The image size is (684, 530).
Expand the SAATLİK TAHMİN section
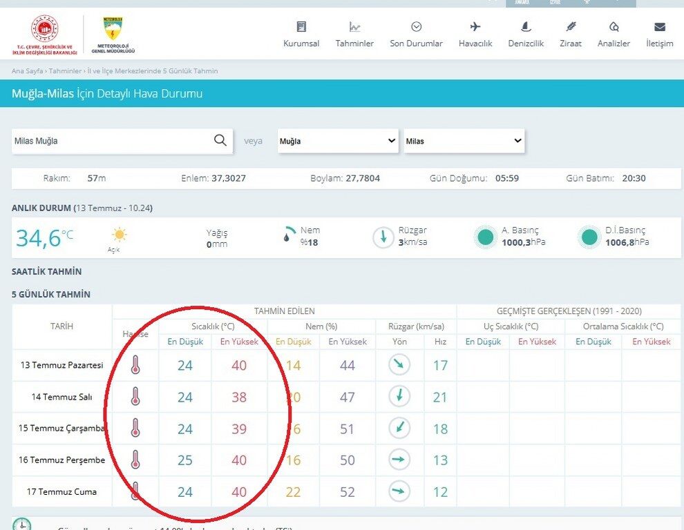click(47, 271)
